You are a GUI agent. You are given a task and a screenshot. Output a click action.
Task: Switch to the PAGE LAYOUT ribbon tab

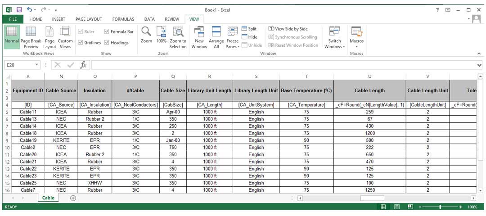click(89, 19)
